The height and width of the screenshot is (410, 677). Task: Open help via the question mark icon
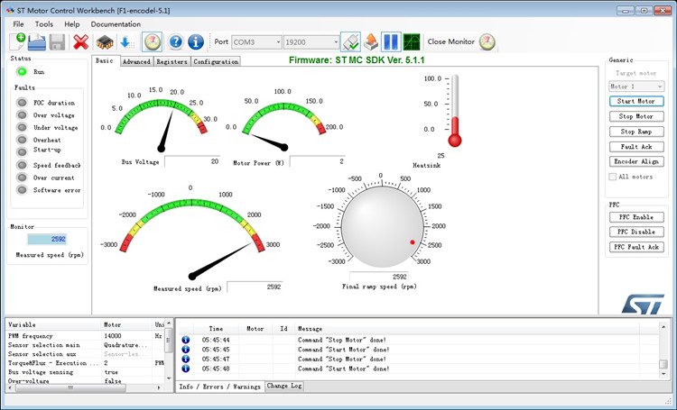[176, 41]
